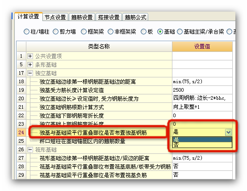
Task: Select the 非框架梁 radio button
Action: (110, 32)
